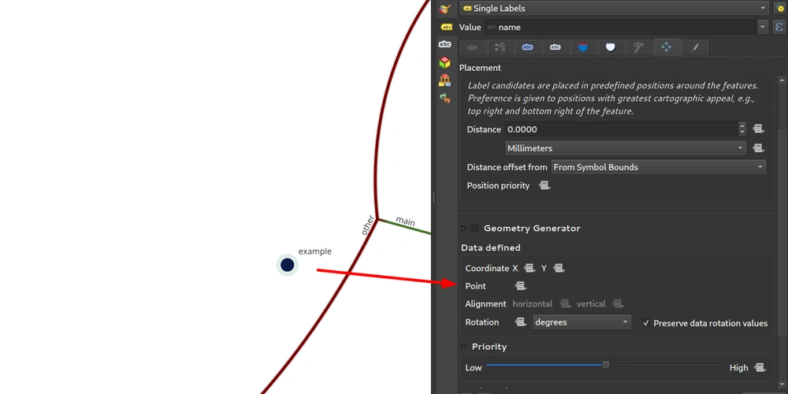Toggle Preserve data rotation values checkbox
This screenshot has height=394, width=788.
pyautogui.click(x=646, y=323)
